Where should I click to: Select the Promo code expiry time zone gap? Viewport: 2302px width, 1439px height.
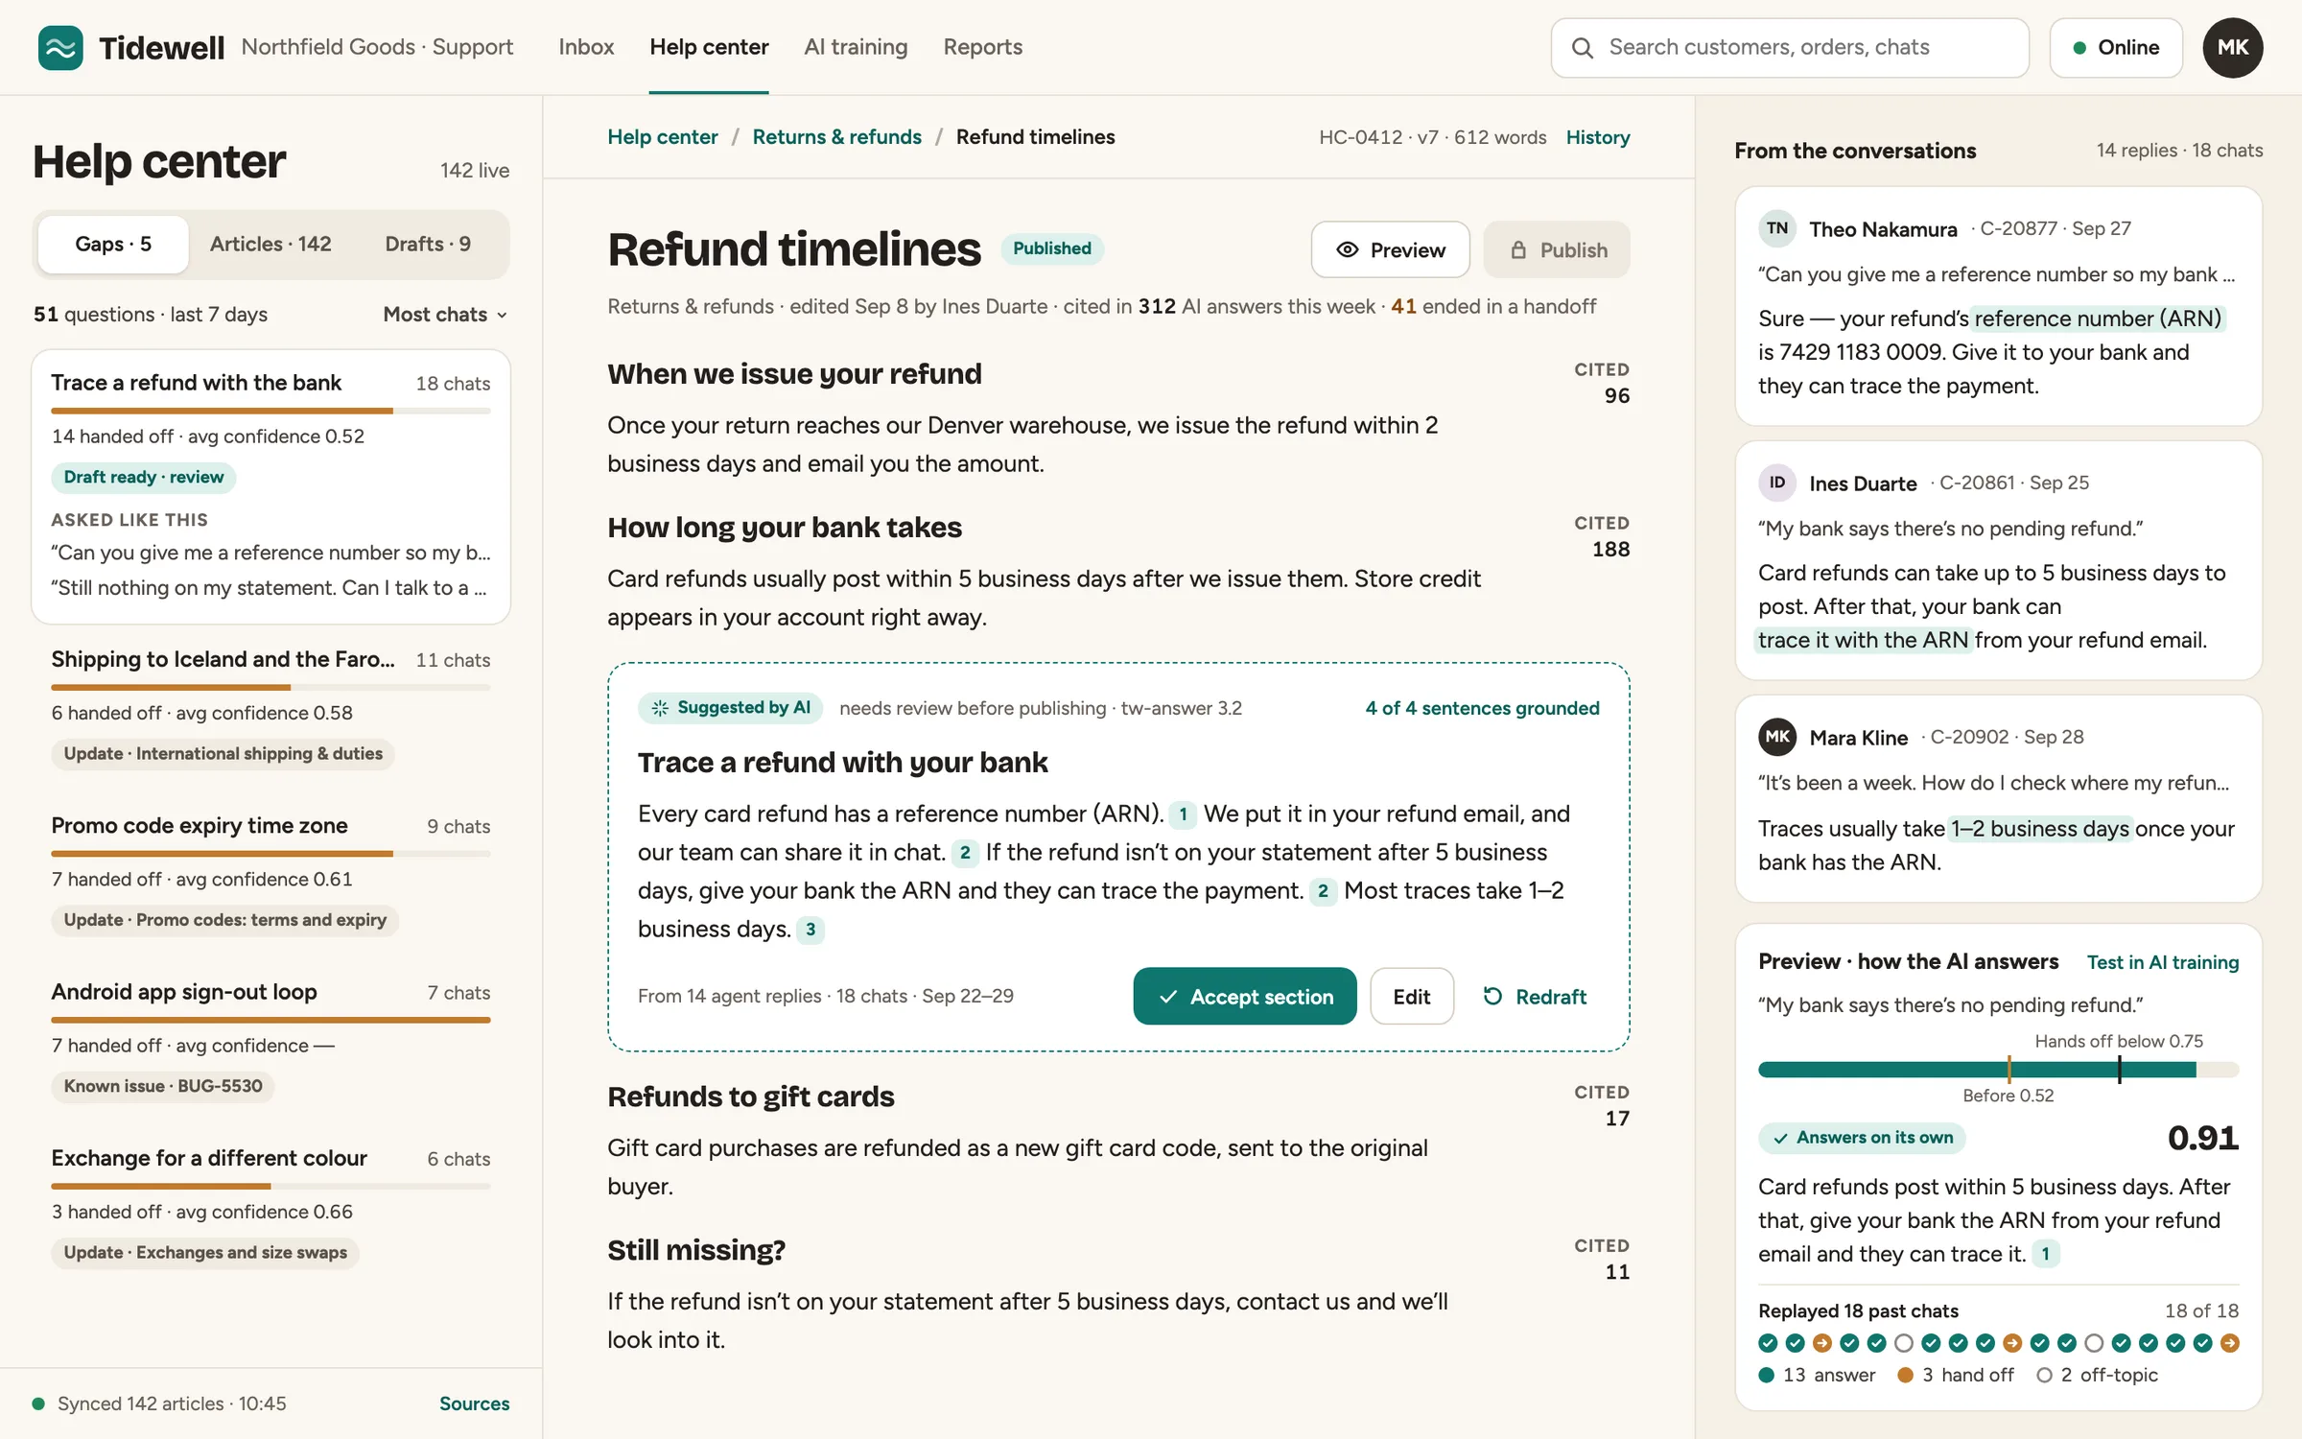pos(270,873)
